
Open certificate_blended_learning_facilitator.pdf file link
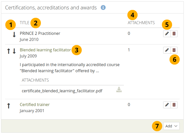62,91
